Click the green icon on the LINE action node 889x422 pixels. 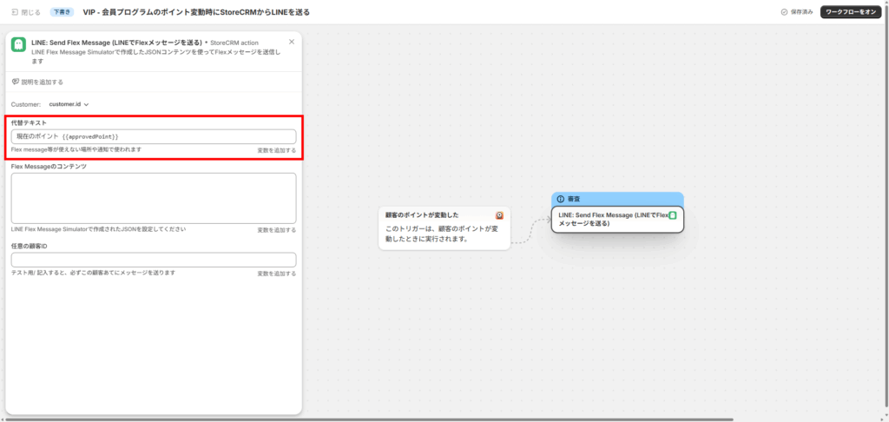coord(672,214)
